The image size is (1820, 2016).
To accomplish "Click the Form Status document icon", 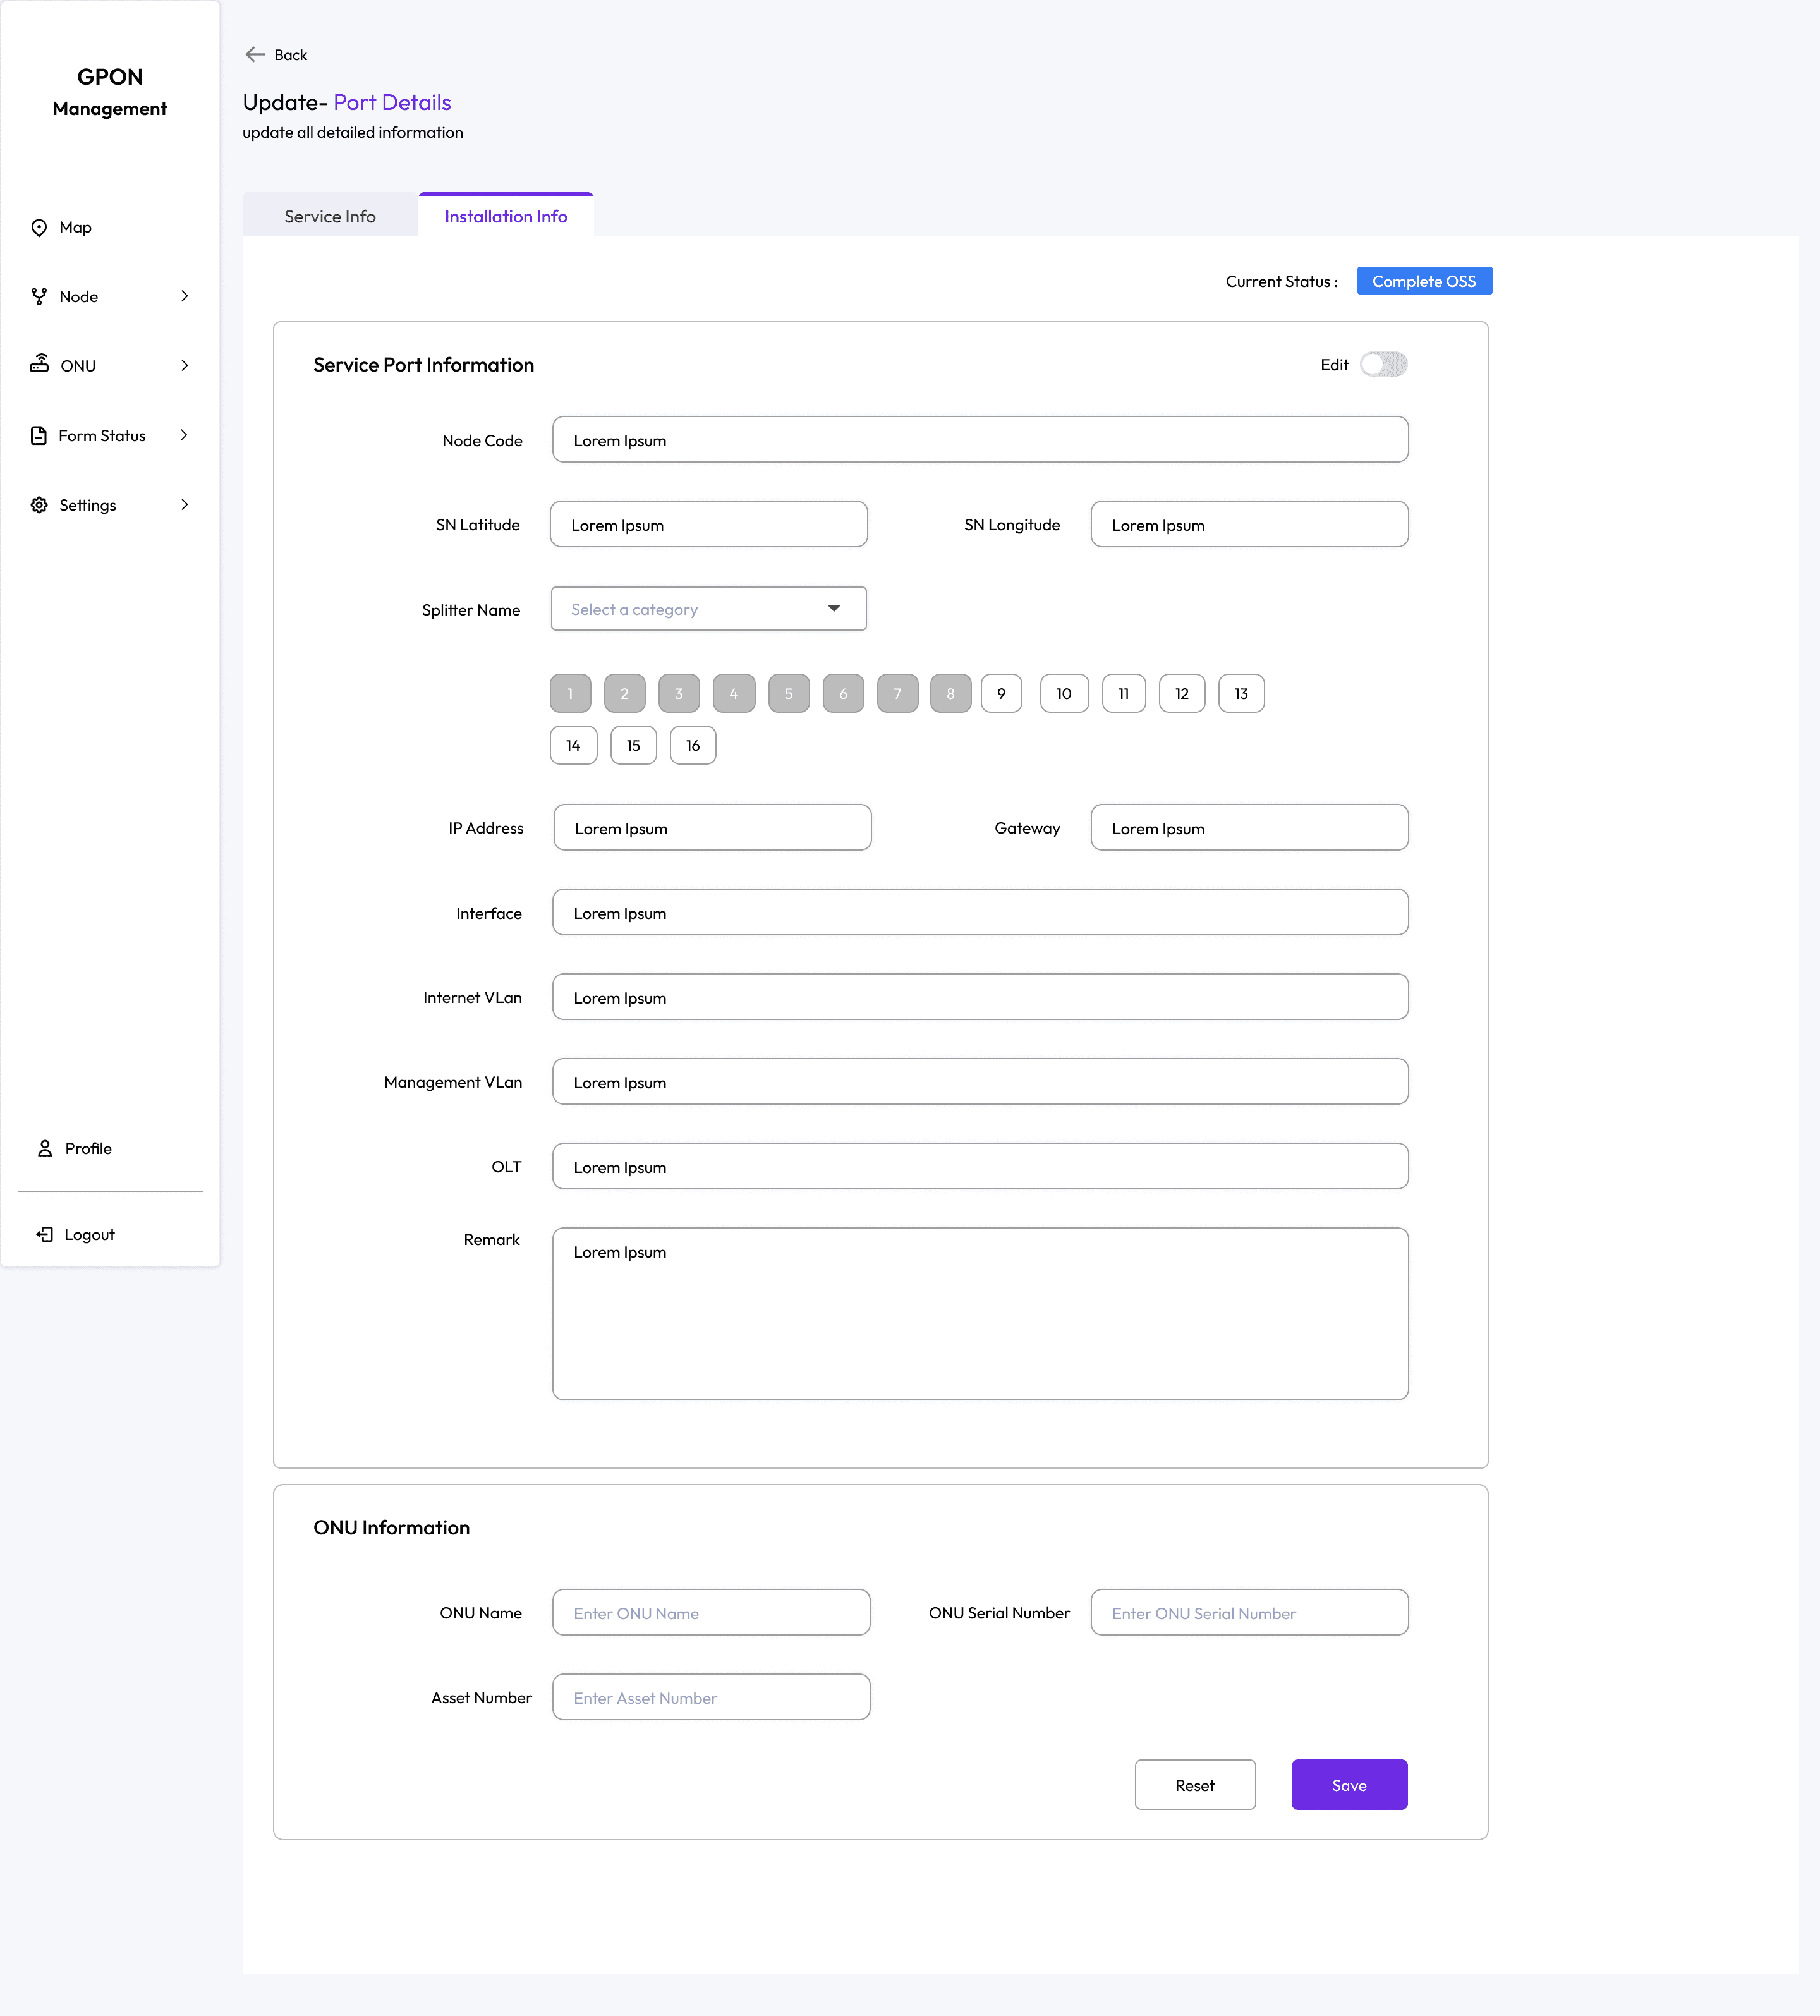I will click(39, 436).
